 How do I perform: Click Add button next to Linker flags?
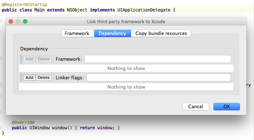tap(29, 77)
